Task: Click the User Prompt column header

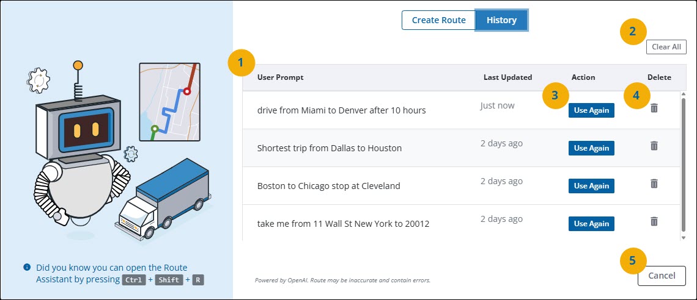Action: pos(281,77)
